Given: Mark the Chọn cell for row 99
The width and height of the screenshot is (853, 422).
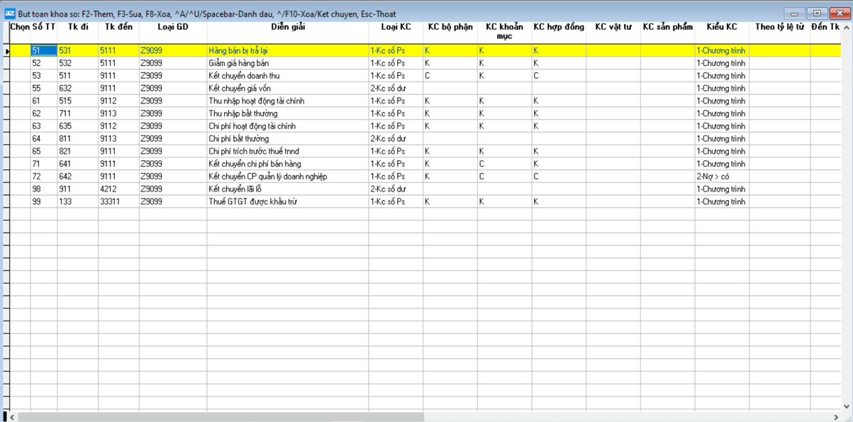Looking at the screenshot, I should [20, 202].
